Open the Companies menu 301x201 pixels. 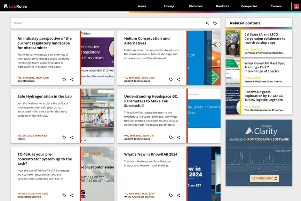[249, 6]
